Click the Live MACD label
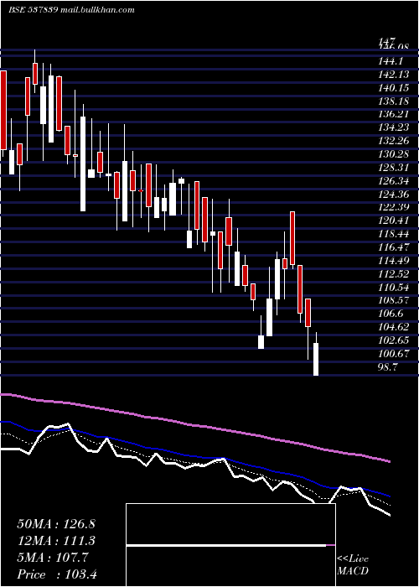 coord(353,564)
